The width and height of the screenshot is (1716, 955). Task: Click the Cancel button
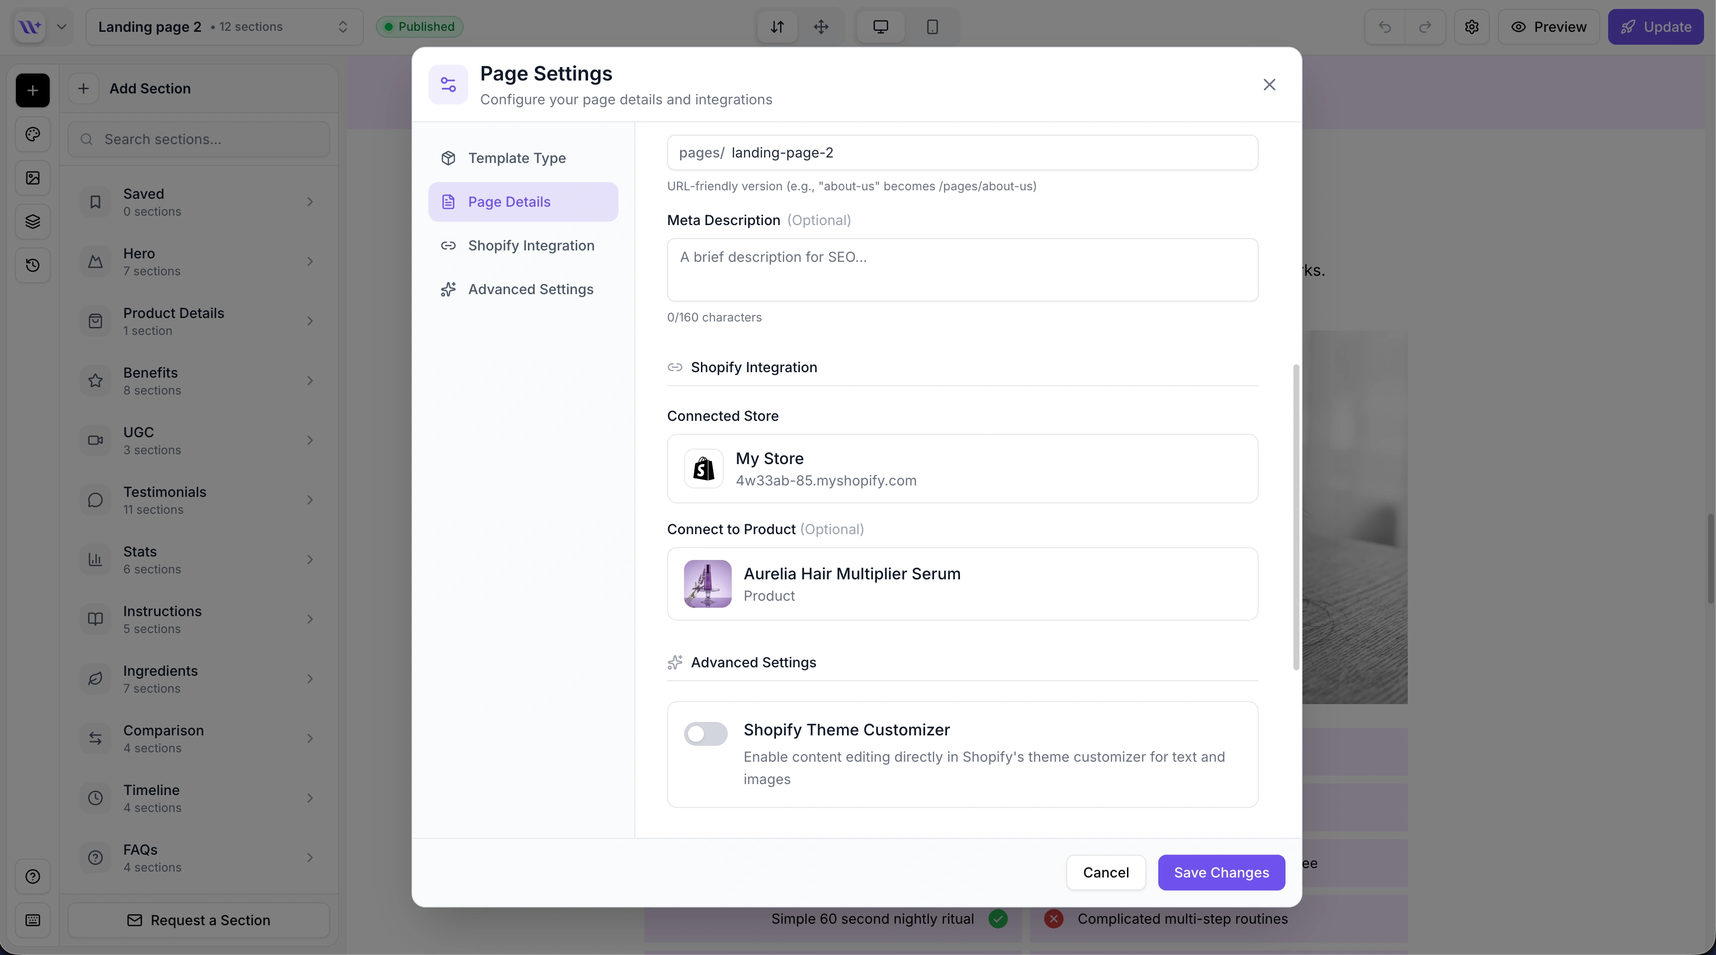tap(1105, 873)
